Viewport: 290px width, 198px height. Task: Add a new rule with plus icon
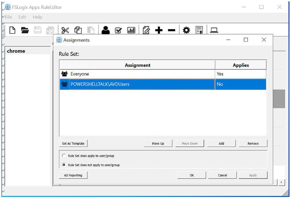pos(159,30)
